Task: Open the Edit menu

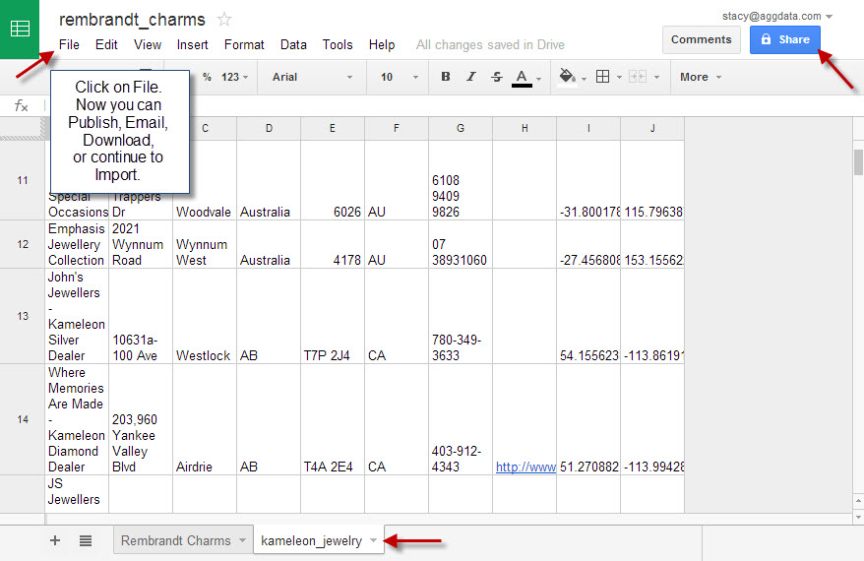Action: coord(106,44)
